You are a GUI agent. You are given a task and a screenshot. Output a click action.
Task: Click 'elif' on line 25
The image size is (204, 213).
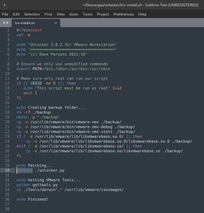21,146
